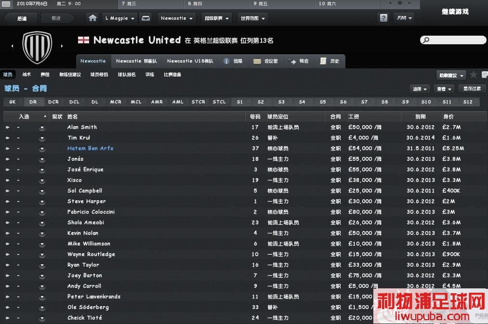Open the FM menu dropdown
The height and width of the screenshot is (324, 488).
[404, 18]
